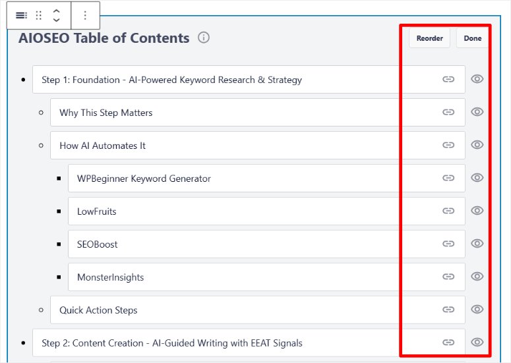The height and width of the screenshot is (363, 511).
Task: Click the link icon for WPBeginner Keyword Generator
Action: tap(448, 178)
